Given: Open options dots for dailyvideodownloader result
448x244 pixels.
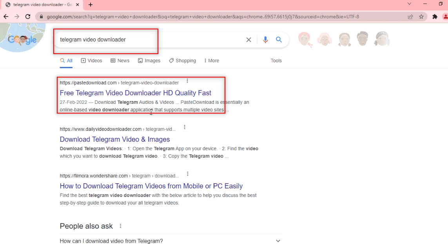Looking at the screenshot, I should [x=185, y=127].
